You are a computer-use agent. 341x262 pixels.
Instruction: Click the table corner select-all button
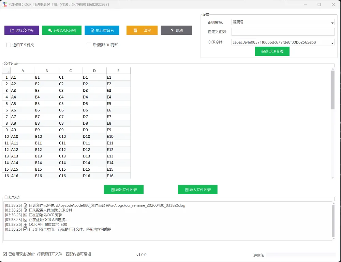(6, 71)
